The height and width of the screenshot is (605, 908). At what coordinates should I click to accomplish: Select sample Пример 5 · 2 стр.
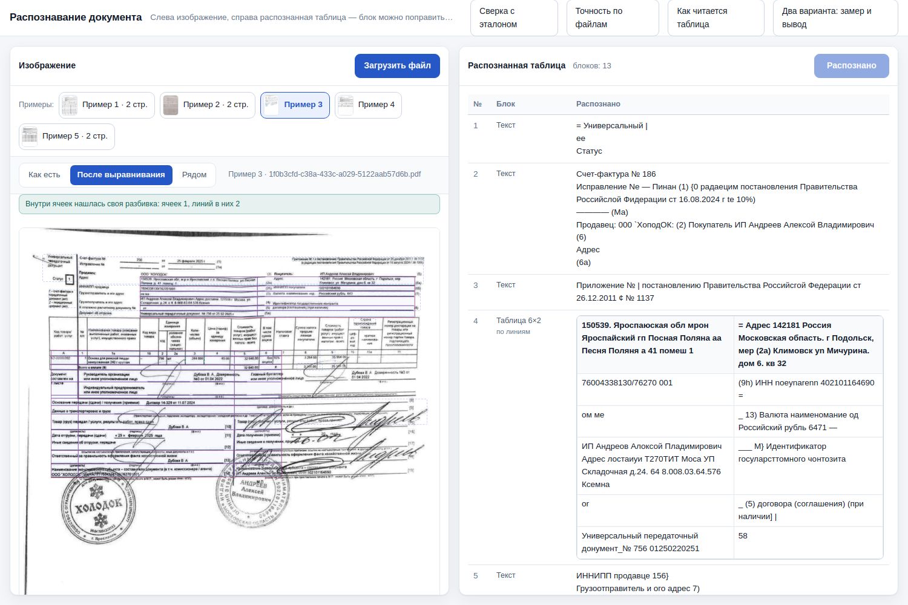click(67, 136)
